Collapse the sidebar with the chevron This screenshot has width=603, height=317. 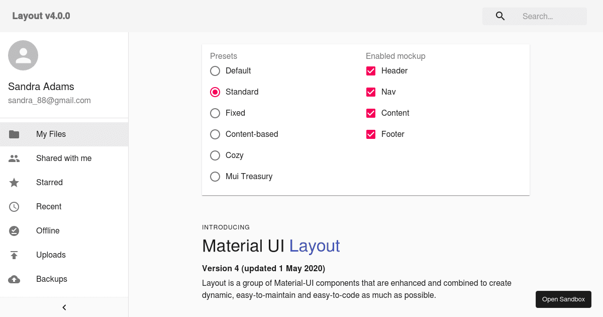[64, 307]
